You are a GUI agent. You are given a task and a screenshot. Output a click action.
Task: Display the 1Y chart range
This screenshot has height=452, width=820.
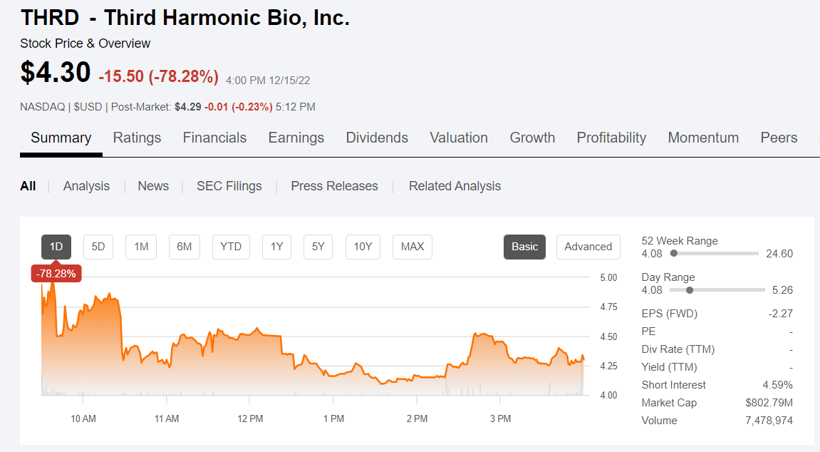point(276,247)
